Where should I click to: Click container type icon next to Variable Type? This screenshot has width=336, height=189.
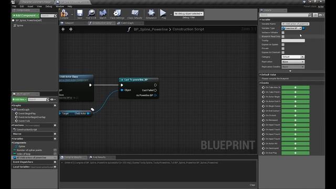click(303, 28)
